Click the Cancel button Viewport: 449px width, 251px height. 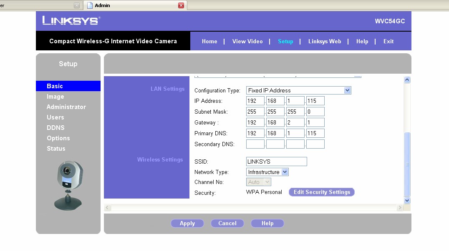[x=227, y=223]
